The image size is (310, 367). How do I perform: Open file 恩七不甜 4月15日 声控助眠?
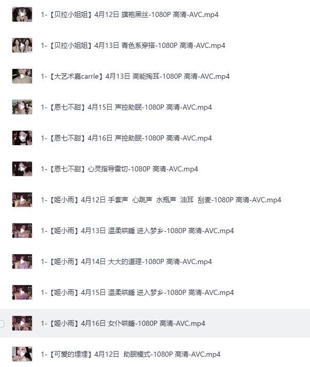pos(127,107)
